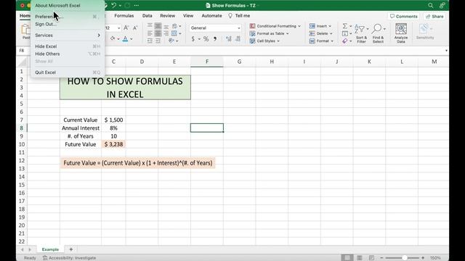
Task: Toggle Align Left horizontal alignment
Action: (150, 33)
